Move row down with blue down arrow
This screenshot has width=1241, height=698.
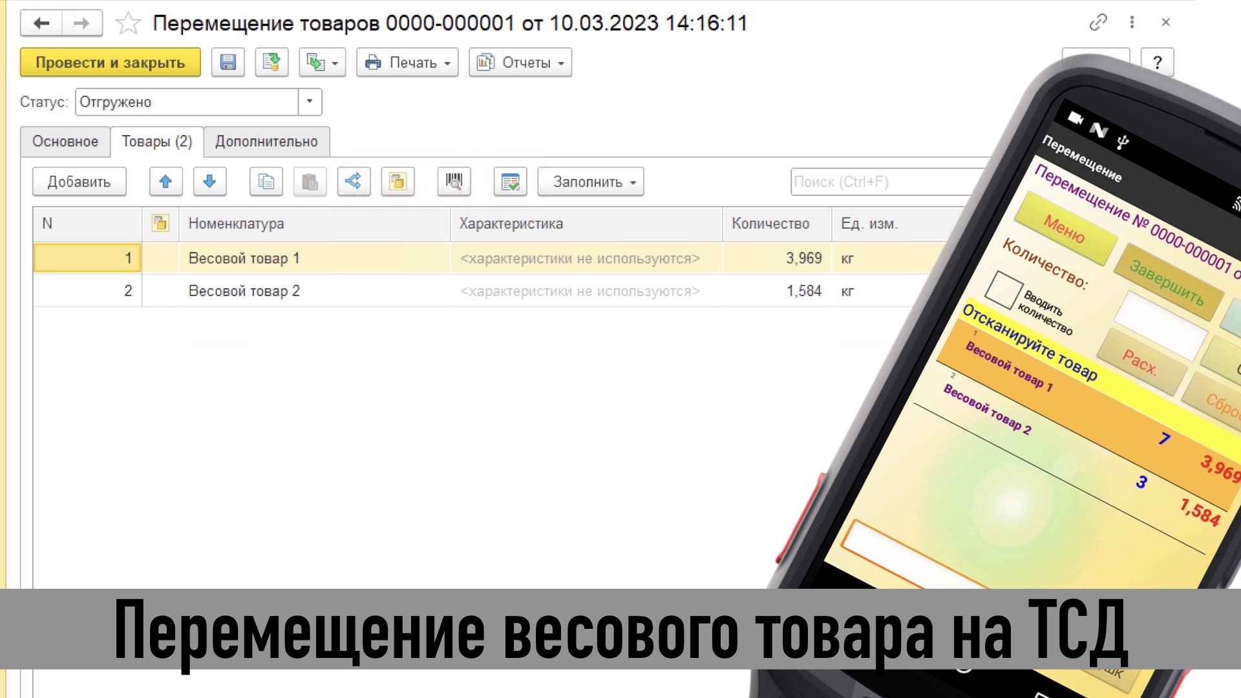(209, 182)
